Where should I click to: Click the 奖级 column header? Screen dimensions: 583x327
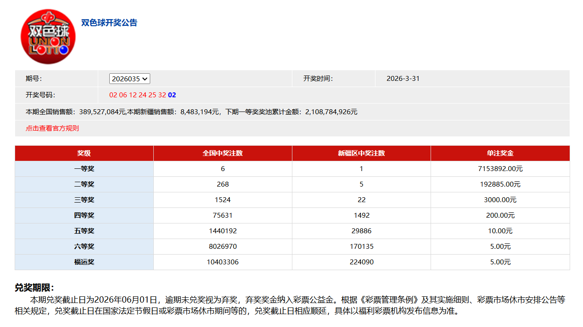point(84,153)
